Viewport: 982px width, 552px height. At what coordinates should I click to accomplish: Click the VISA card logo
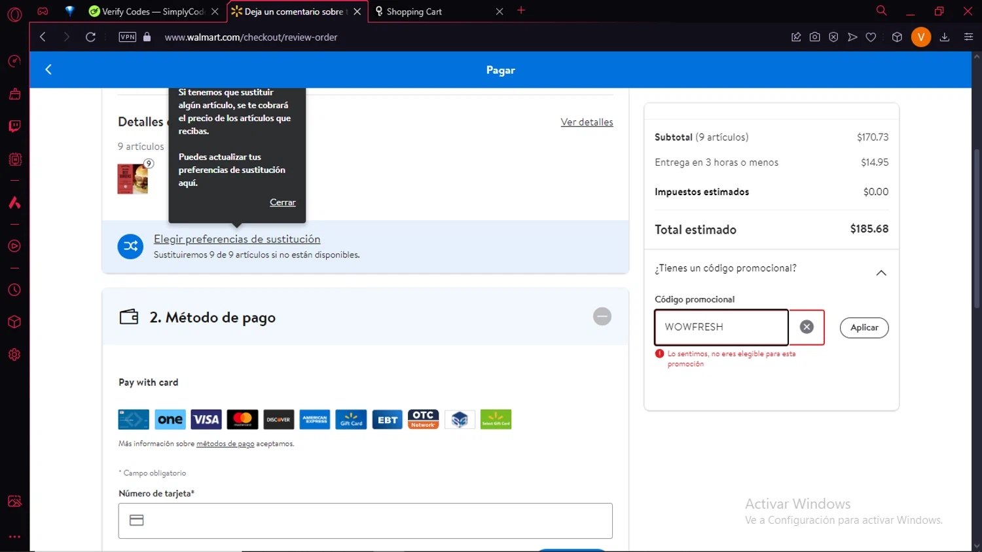[206, 420]
